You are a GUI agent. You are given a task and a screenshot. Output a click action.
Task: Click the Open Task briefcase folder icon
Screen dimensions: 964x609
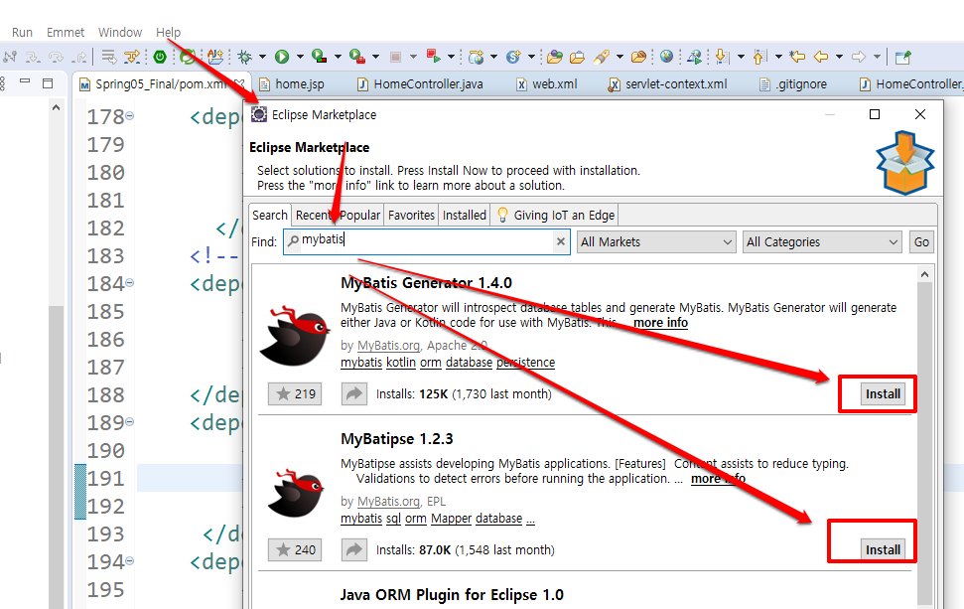tap(577, 58)
